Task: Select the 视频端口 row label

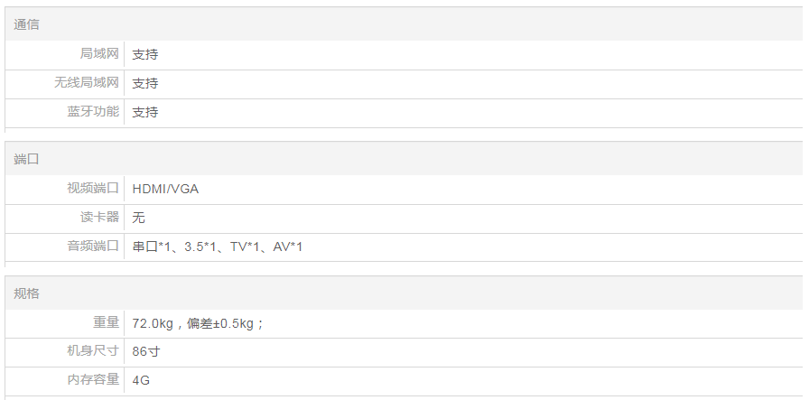Action: 93,189
